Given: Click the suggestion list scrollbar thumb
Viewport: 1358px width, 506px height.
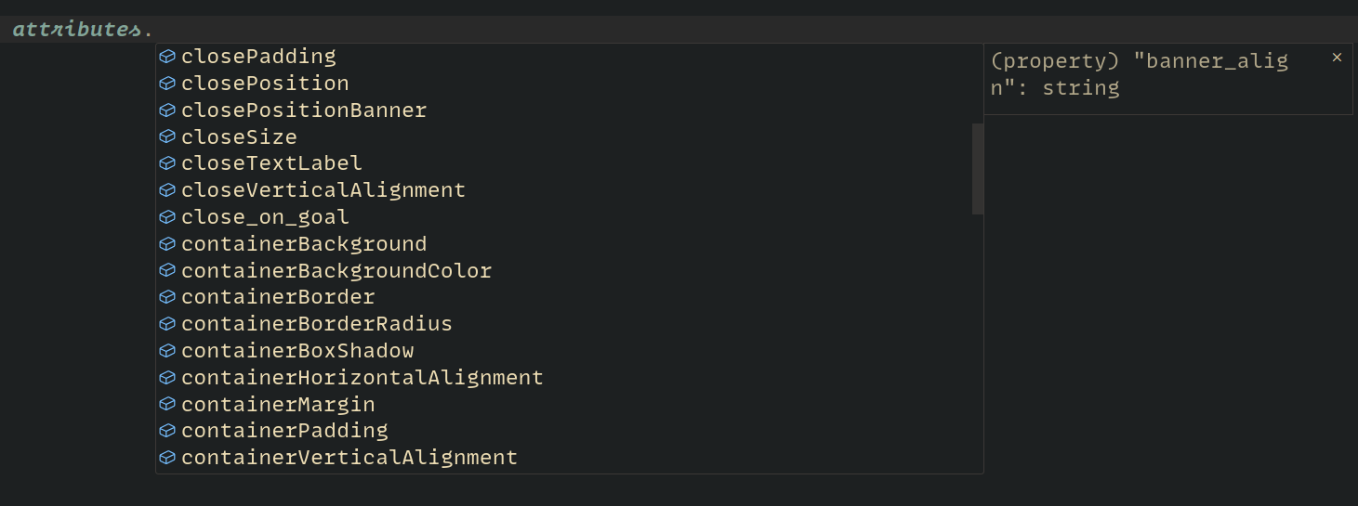Looking at the screenshot, I should pyautogui.click(x=978, y=169).
